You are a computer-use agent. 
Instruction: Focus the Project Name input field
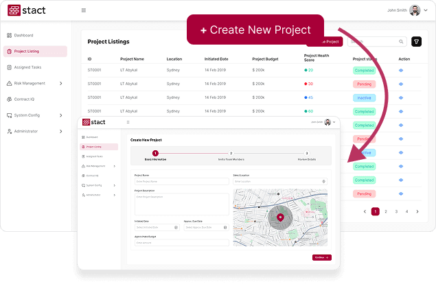click(x=181, y=182)
